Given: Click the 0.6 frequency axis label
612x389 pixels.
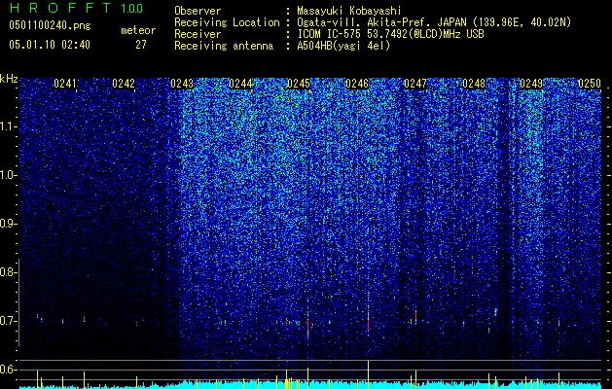Looking at the screenshot, I should point(8,370).
